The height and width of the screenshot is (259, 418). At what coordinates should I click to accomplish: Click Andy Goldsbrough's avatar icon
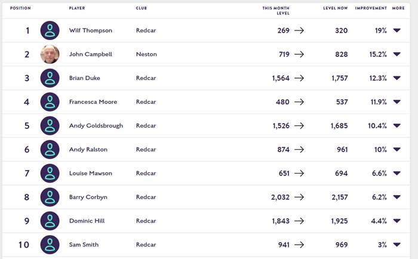pyautogui.click(x=50, y=126)
